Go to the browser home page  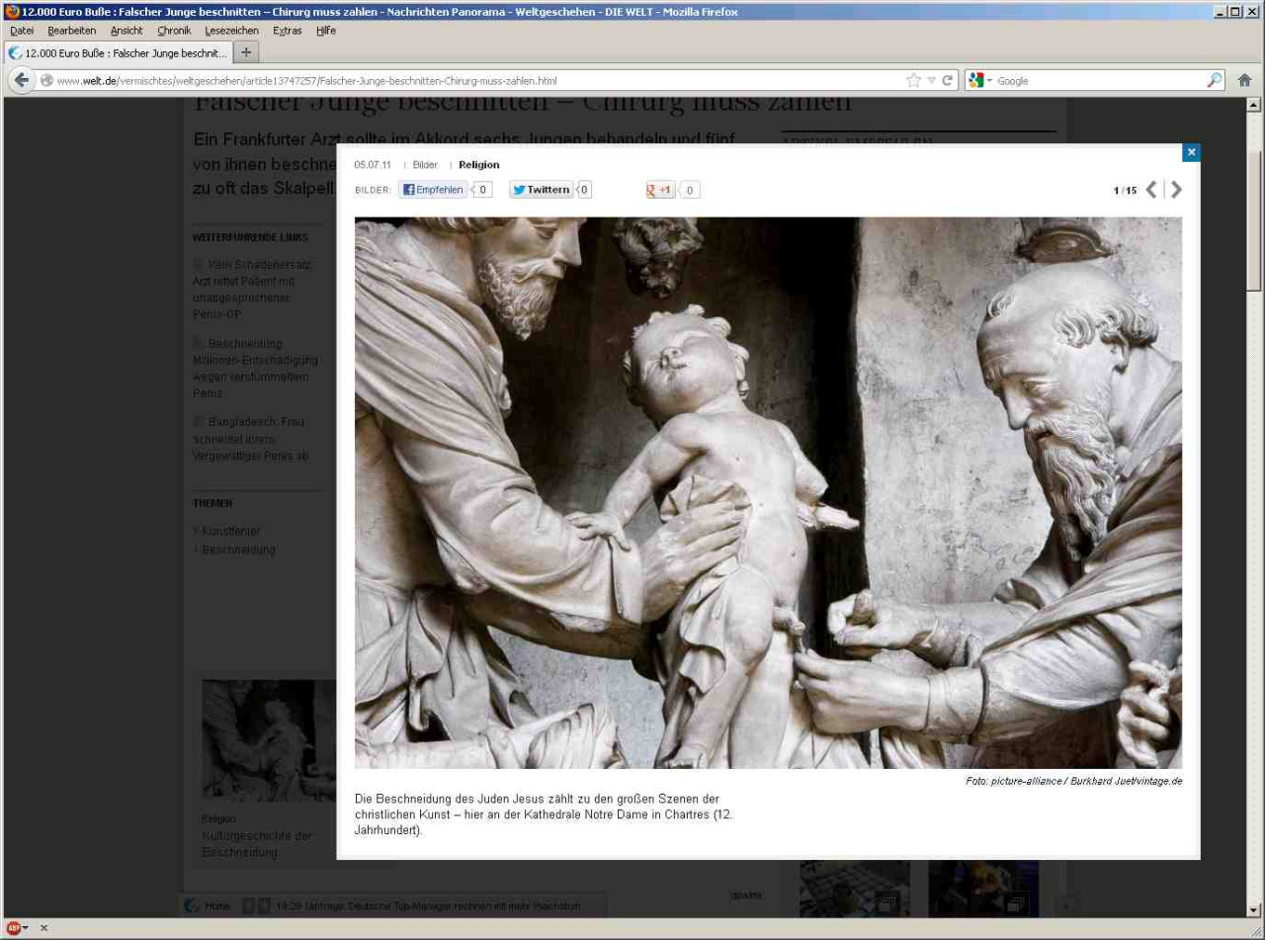1244,81
